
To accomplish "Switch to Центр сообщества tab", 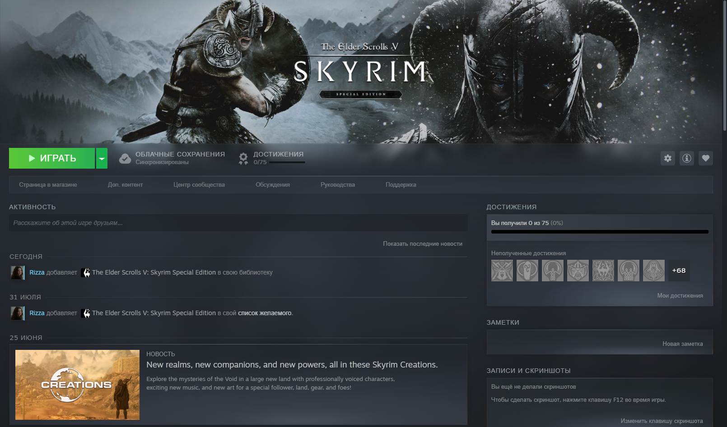I will [x=199, y=185].
